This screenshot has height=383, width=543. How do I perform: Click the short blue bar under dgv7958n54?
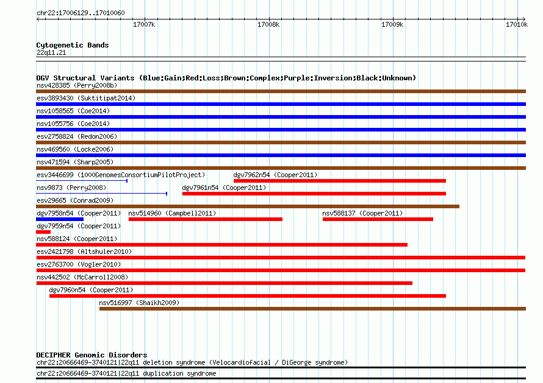click(x=60, y=219)
